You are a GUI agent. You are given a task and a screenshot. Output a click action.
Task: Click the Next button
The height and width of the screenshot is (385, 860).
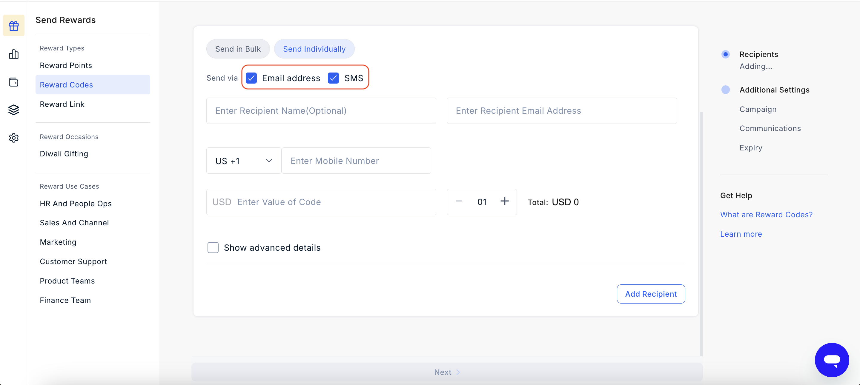pyautogui.click(x=447, y=372)
